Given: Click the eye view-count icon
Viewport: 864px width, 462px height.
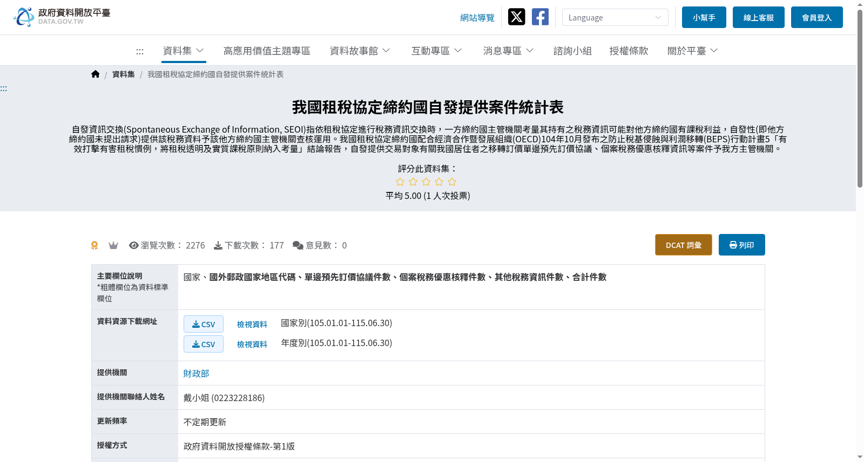Looking at the screenshot, I should [134, 245].
